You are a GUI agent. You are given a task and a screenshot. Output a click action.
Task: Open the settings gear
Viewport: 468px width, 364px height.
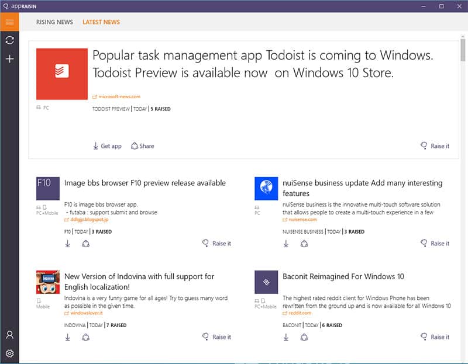[x=9, y=353]
